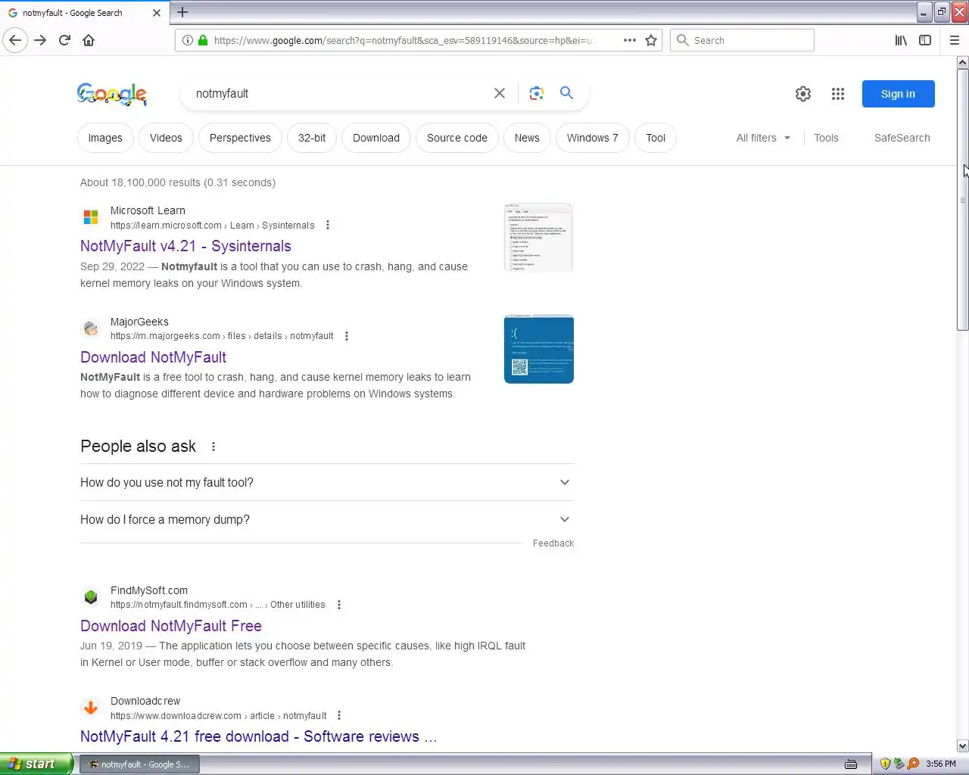Viewport: 969px width, 775px height.
Task: Click the blue magnifier search button
Action: point(566,93)
